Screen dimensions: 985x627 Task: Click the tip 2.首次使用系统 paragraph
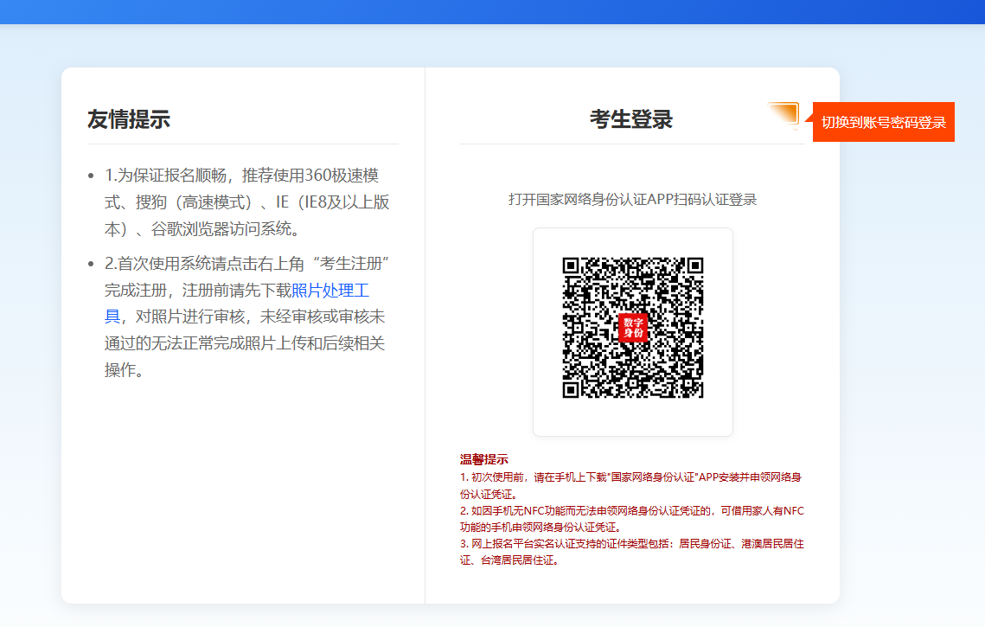(x=246, y=317)
